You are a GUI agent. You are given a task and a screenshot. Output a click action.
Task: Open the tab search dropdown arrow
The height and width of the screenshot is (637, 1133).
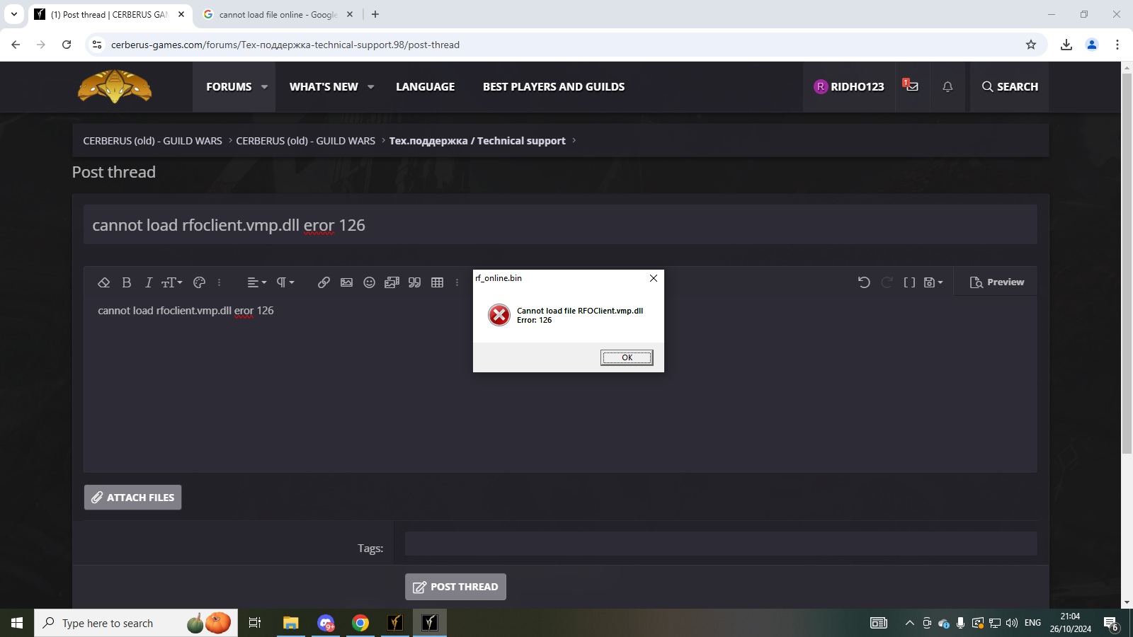(13, 14)
